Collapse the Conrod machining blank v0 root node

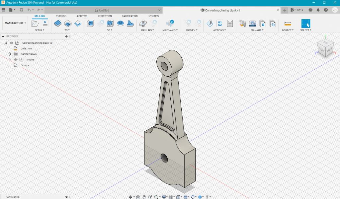pyautogui.click(x=6, y=43)
